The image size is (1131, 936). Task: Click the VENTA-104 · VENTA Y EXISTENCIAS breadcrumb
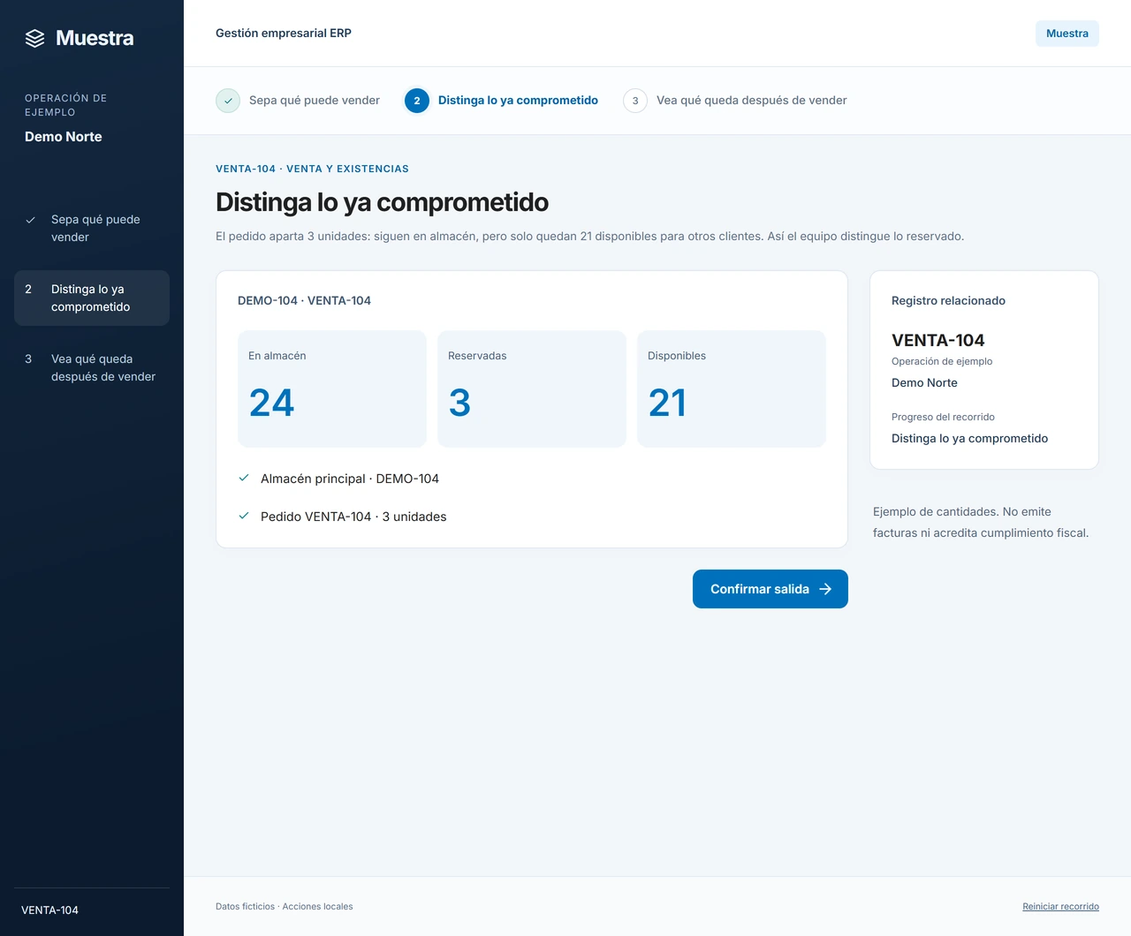[x=312, y=169]
